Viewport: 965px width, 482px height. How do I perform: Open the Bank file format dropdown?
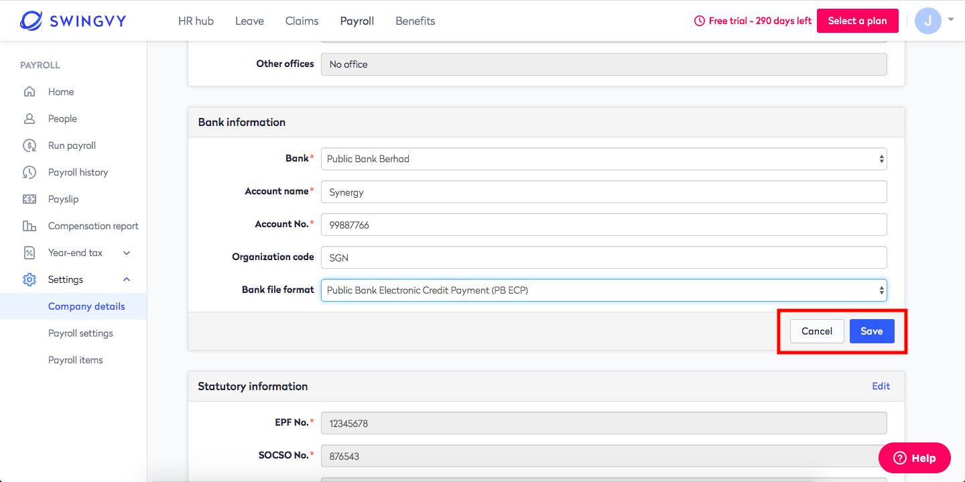click(x=604, y=290)
